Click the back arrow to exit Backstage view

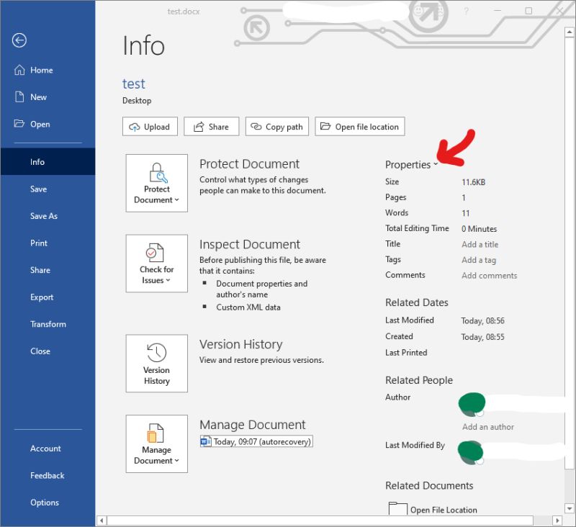tap(19, 41)
